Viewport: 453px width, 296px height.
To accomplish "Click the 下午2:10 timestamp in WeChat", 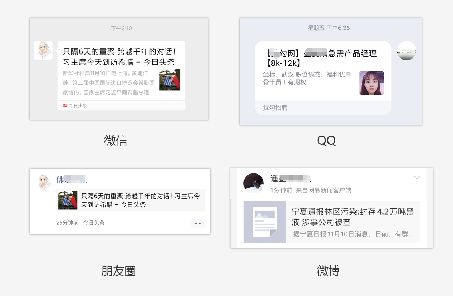I will 121,28.
